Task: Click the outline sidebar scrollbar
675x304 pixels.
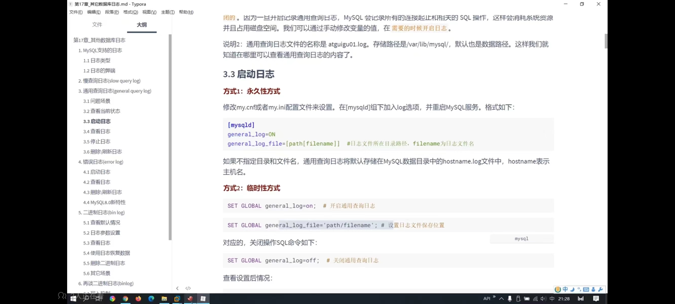Action: pyautogui.click(x=170, y=137)
